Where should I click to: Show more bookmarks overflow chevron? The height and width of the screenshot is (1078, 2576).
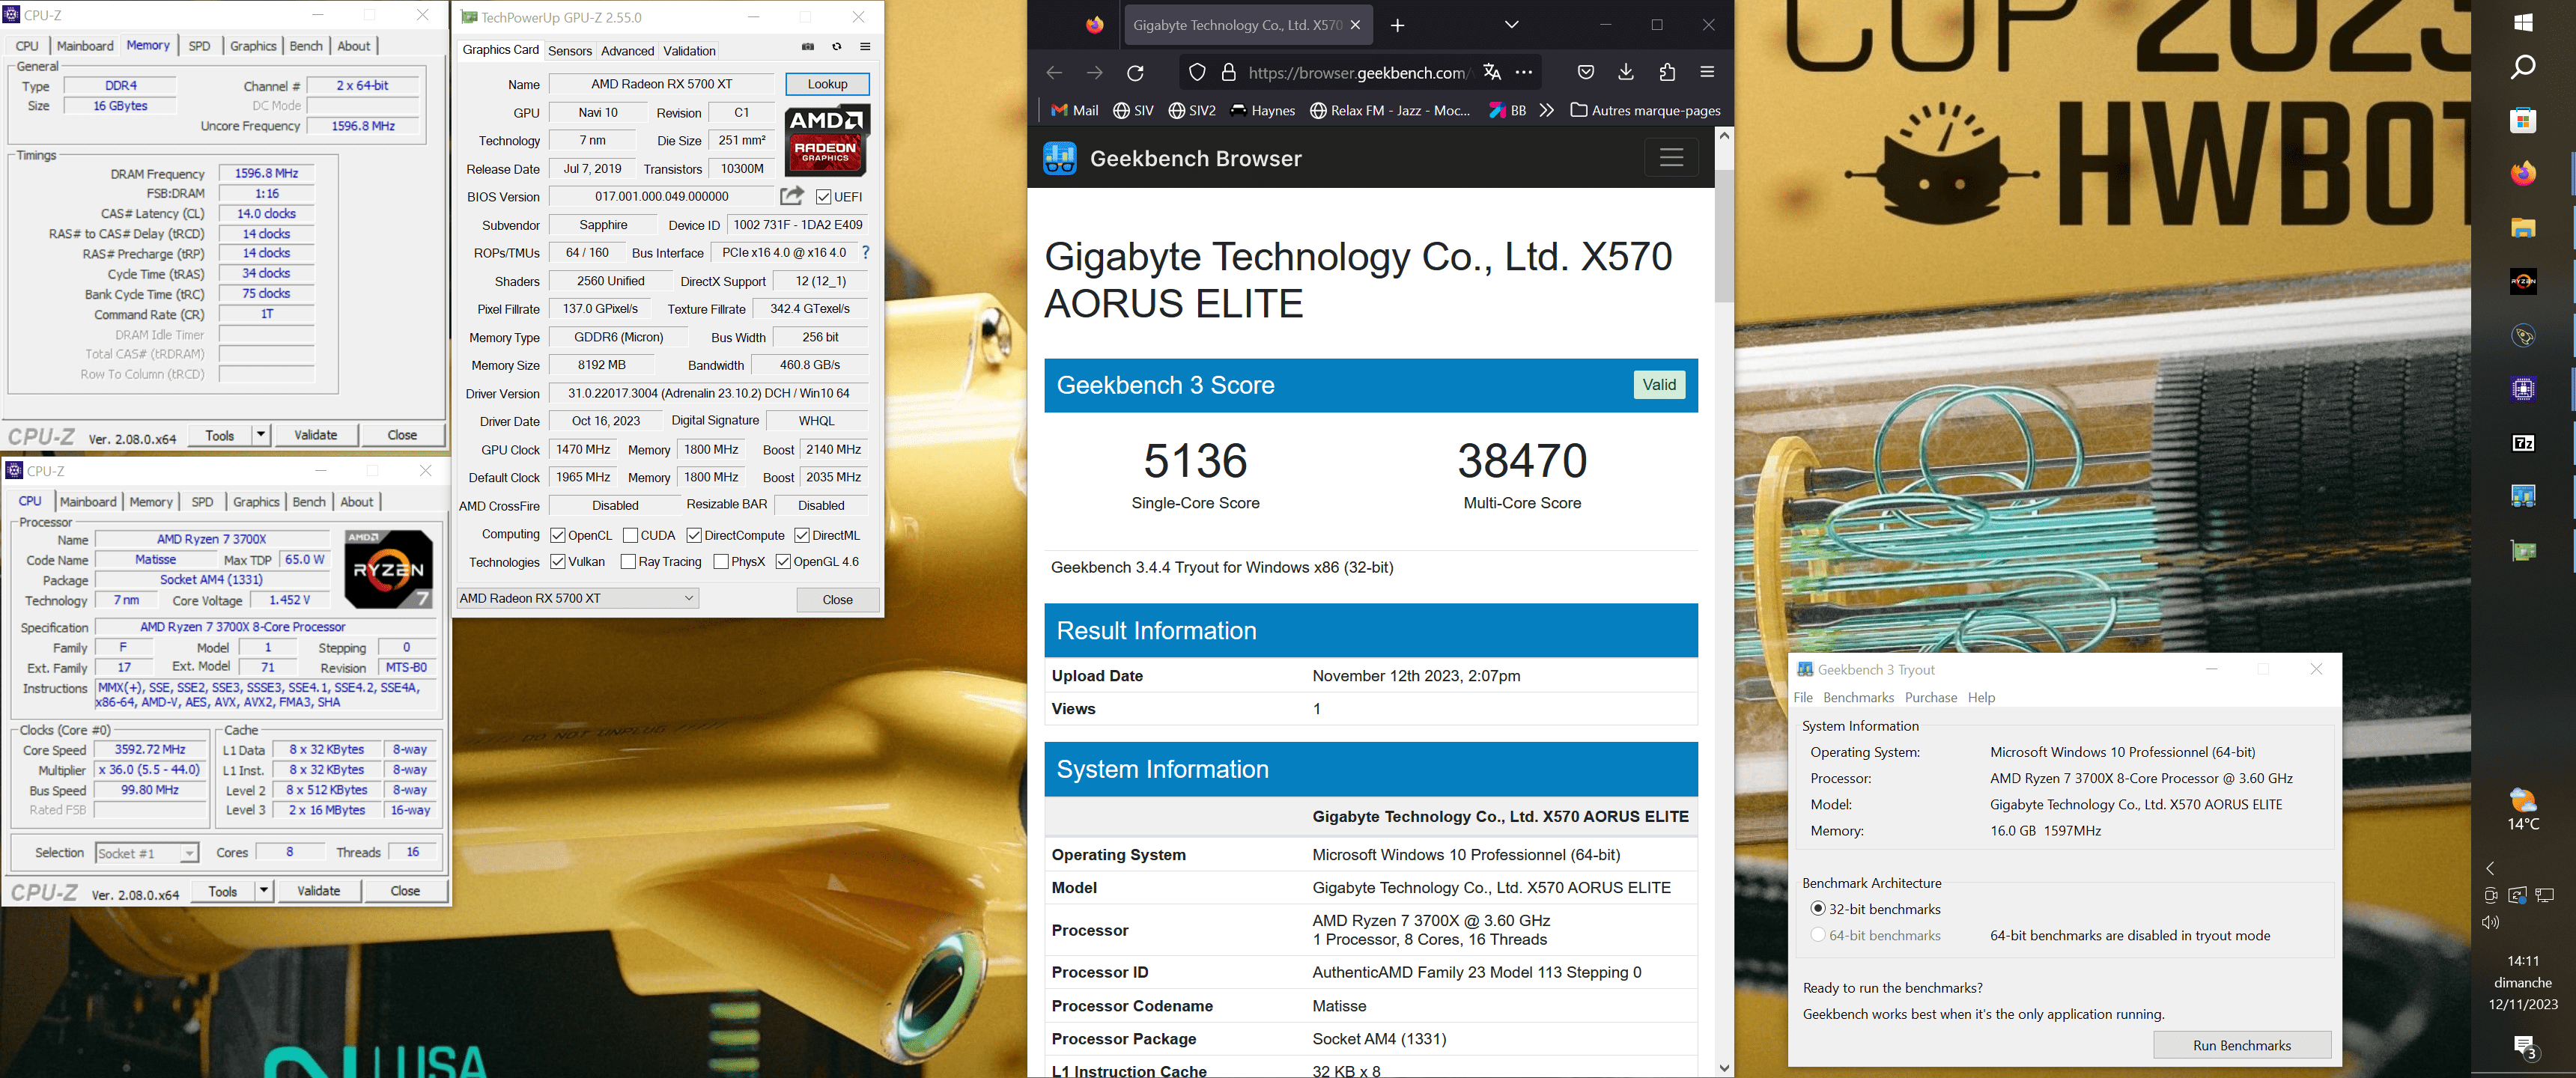[1546, 110]
